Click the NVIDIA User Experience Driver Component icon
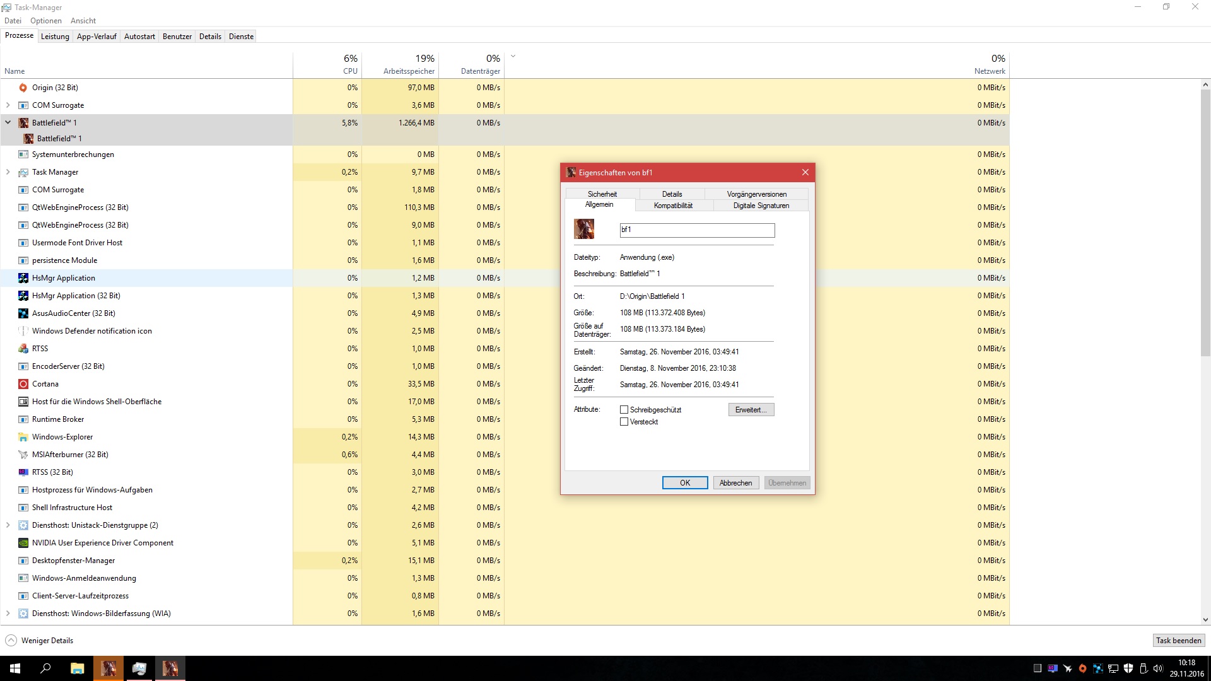Viewport: 1211px width, 681px height. point(23,543)
